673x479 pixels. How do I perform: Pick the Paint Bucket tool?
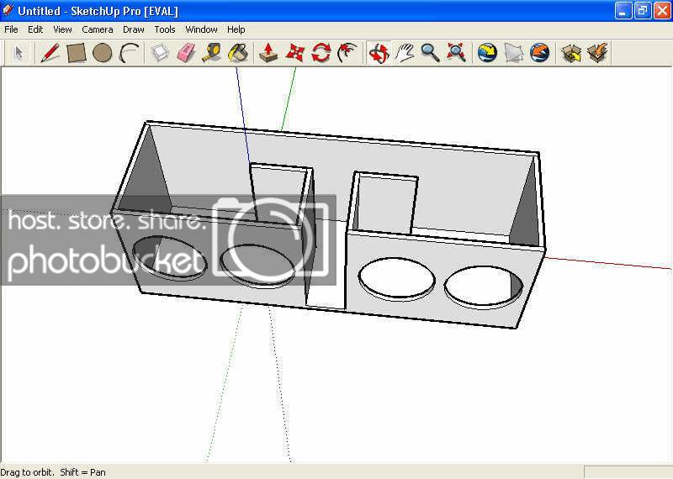238,53
